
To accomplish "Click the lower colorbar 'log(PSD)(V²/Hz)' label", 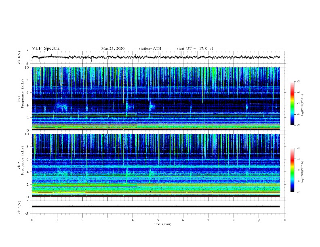I will pos(302,172).
